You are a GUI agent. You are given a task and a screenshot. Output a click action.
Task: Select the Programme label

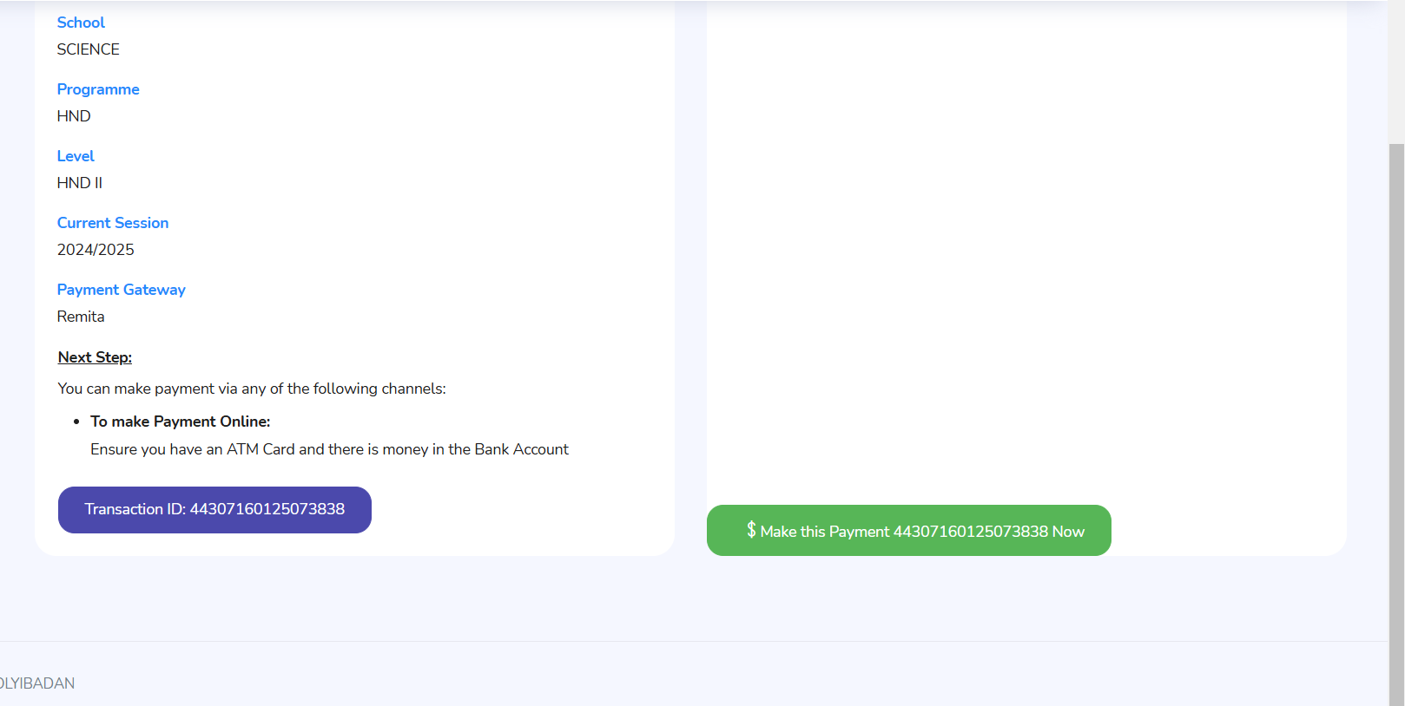98,89
